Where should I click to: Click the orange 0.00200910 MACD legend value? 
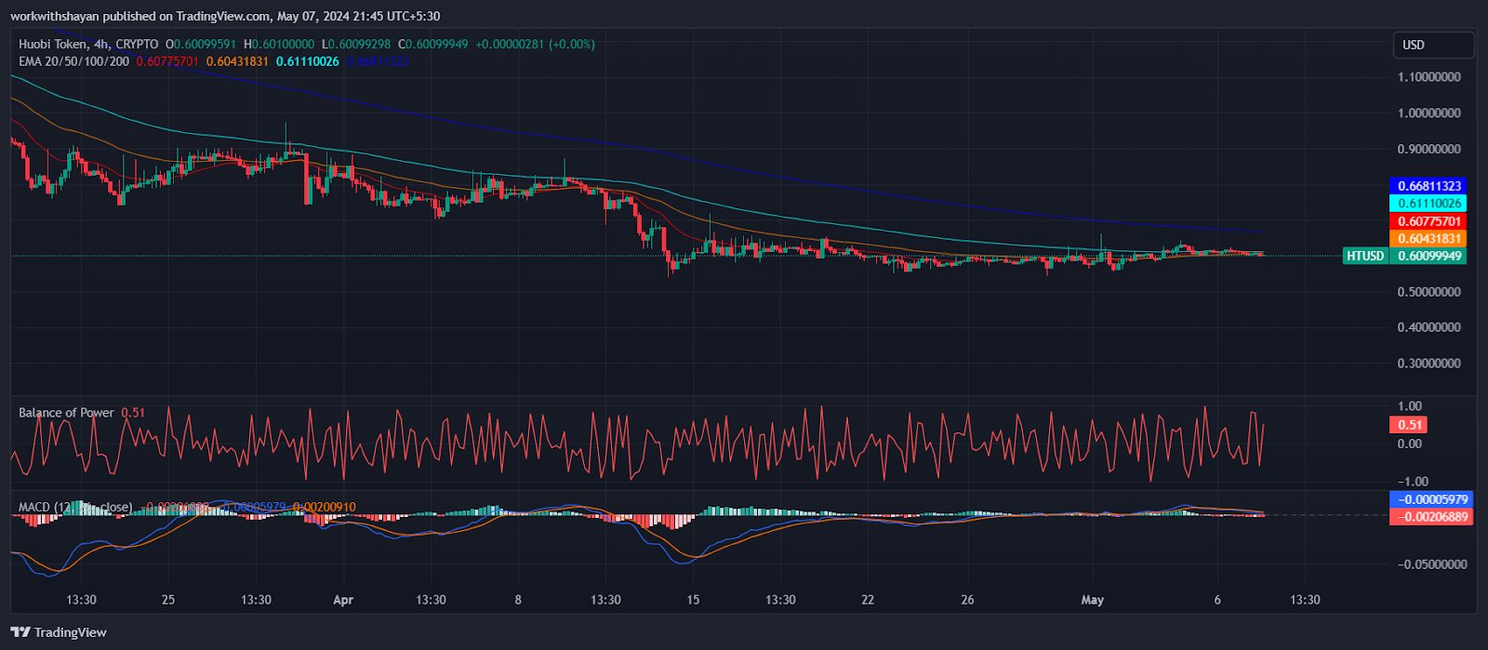click(x=324, y=507)
